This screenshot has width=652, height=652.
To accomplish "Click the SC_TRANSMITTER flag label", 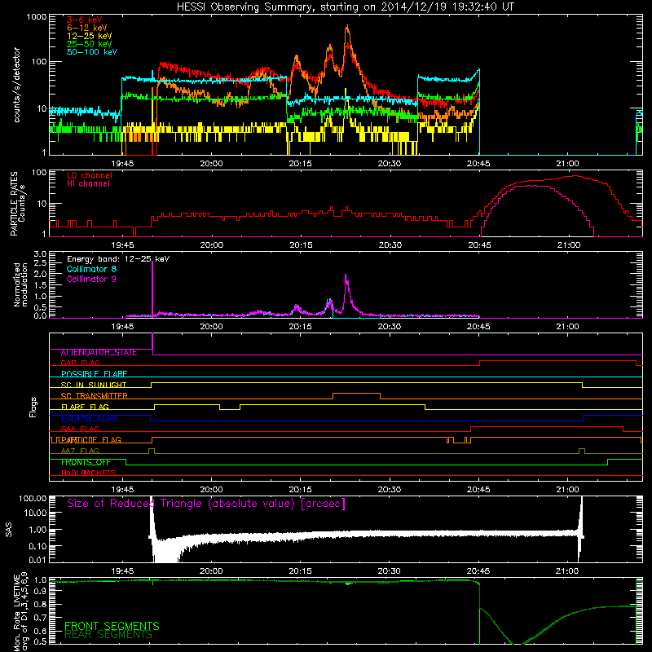I will click(x=95, y=395).
